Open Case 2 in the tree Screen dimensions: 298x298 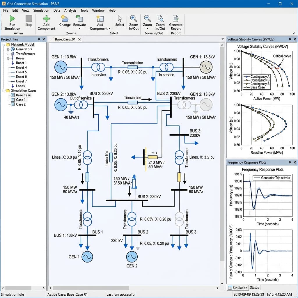[x=21, y=104]
